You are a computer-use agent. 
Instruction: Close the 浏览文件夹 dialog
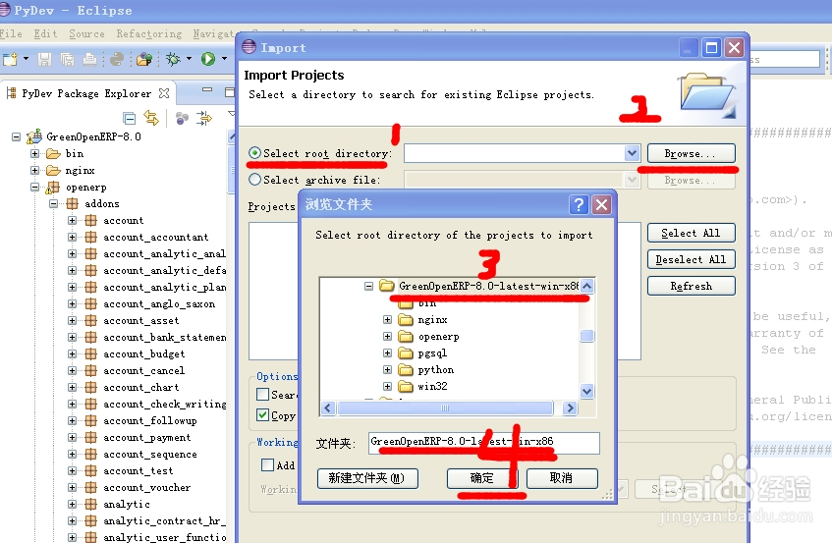click(602, 204)
